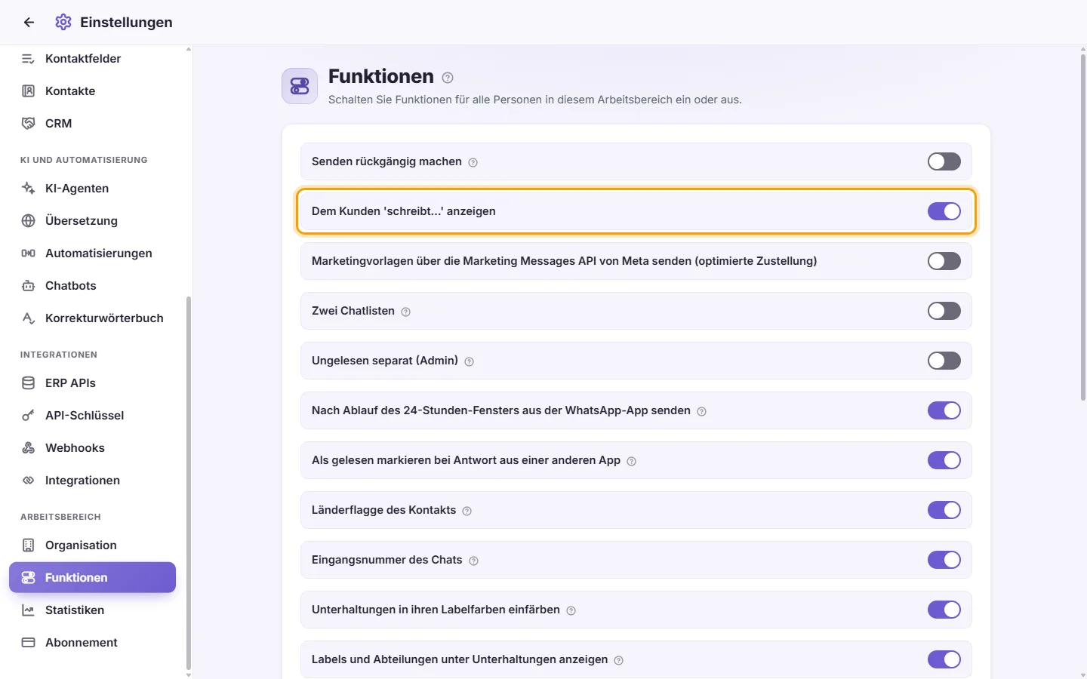Go back with the arrow icon
The image size is (1087, 679).
point(29,23)
